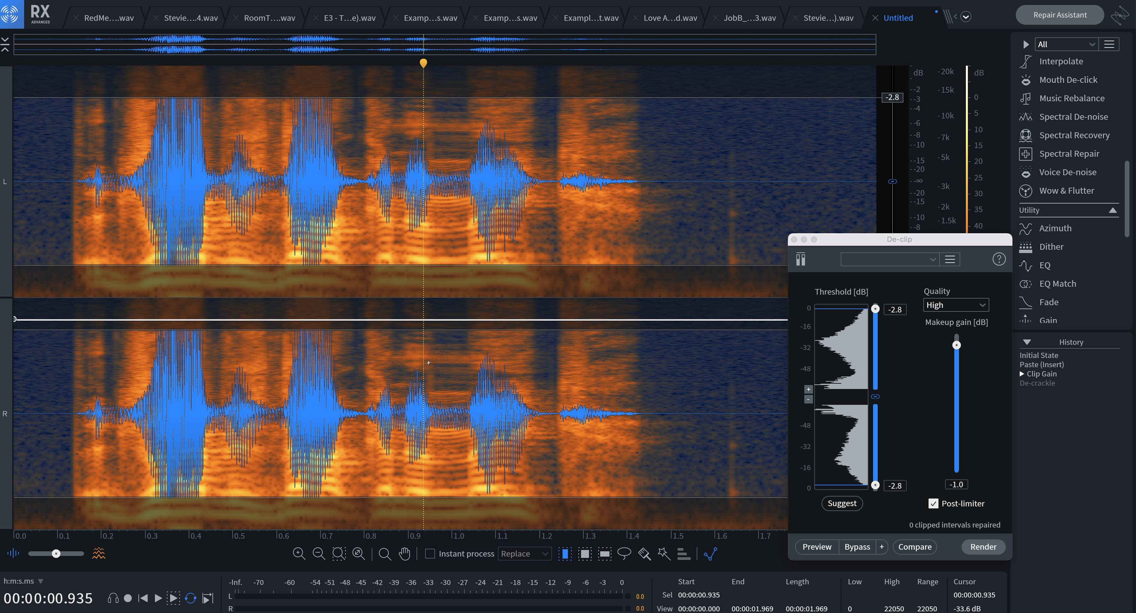Open the tab overflow dropdown arrow
1136x613 pixels.
pos(965,17)
